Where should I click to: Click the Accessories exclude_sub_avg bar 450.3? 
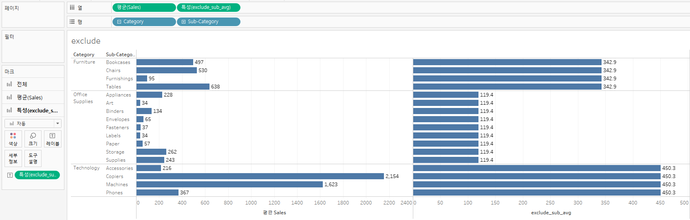tap(537, 168)
